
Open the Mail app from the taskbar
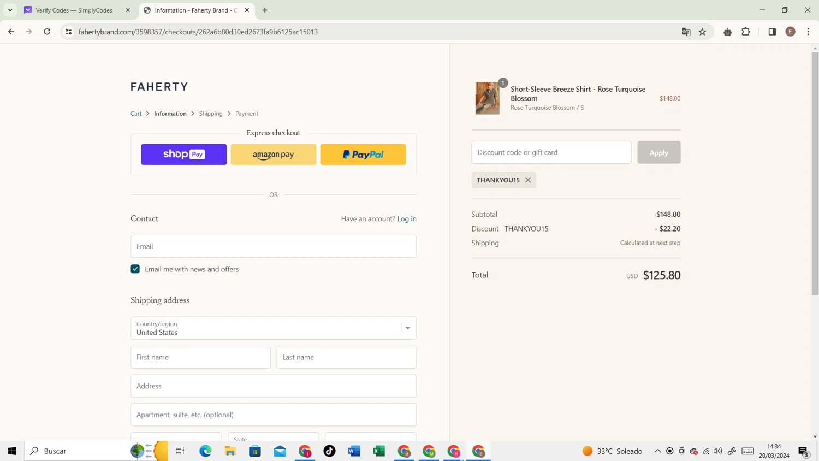click(x=280, y=451)
